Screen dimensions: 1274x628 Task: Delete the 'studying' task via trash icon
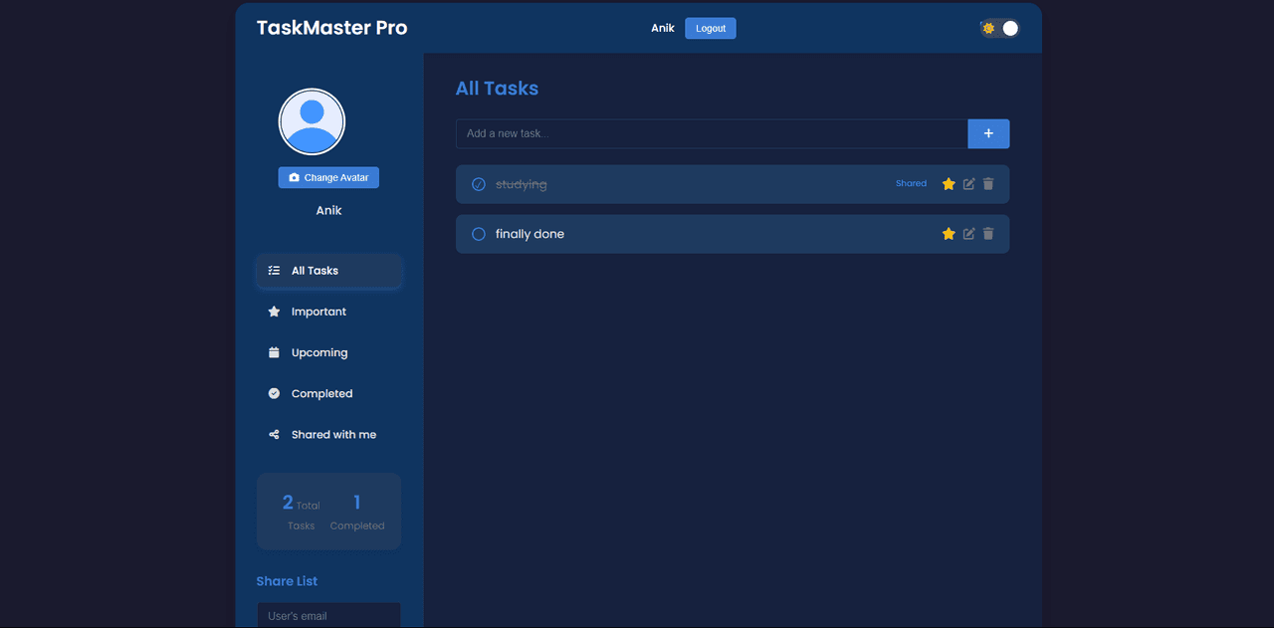988,184
